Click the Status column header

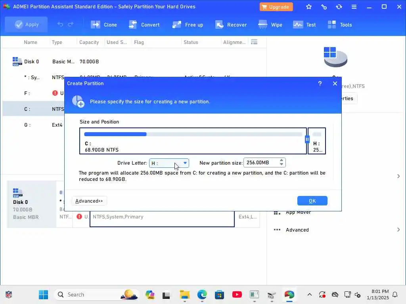click(x=191, y=42)
